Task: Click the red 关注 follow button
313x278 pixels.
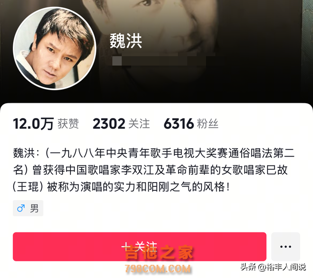Action: tap(139, 247)
